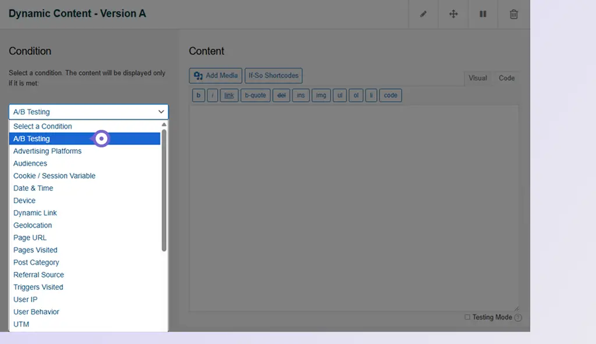596x344 pixels.
Task: Pick the Page URL condition
Action: coord(84,237)
